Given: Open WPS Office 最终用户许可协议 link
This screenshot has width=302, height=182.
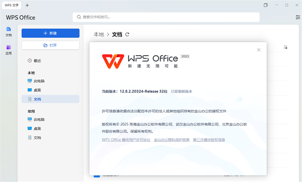Looking at the screenshot, I should pyautogui.click(x=126, y=140).
